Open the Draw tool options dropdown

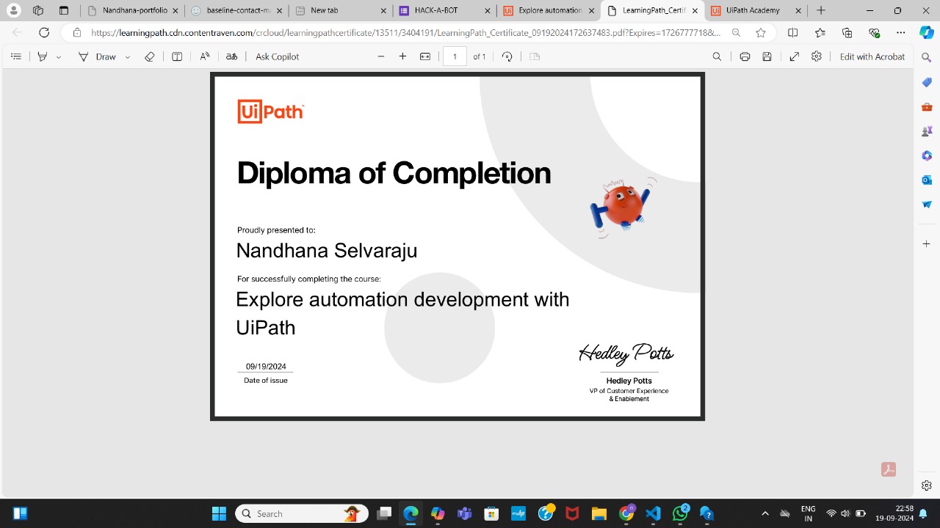coord(126,56)
